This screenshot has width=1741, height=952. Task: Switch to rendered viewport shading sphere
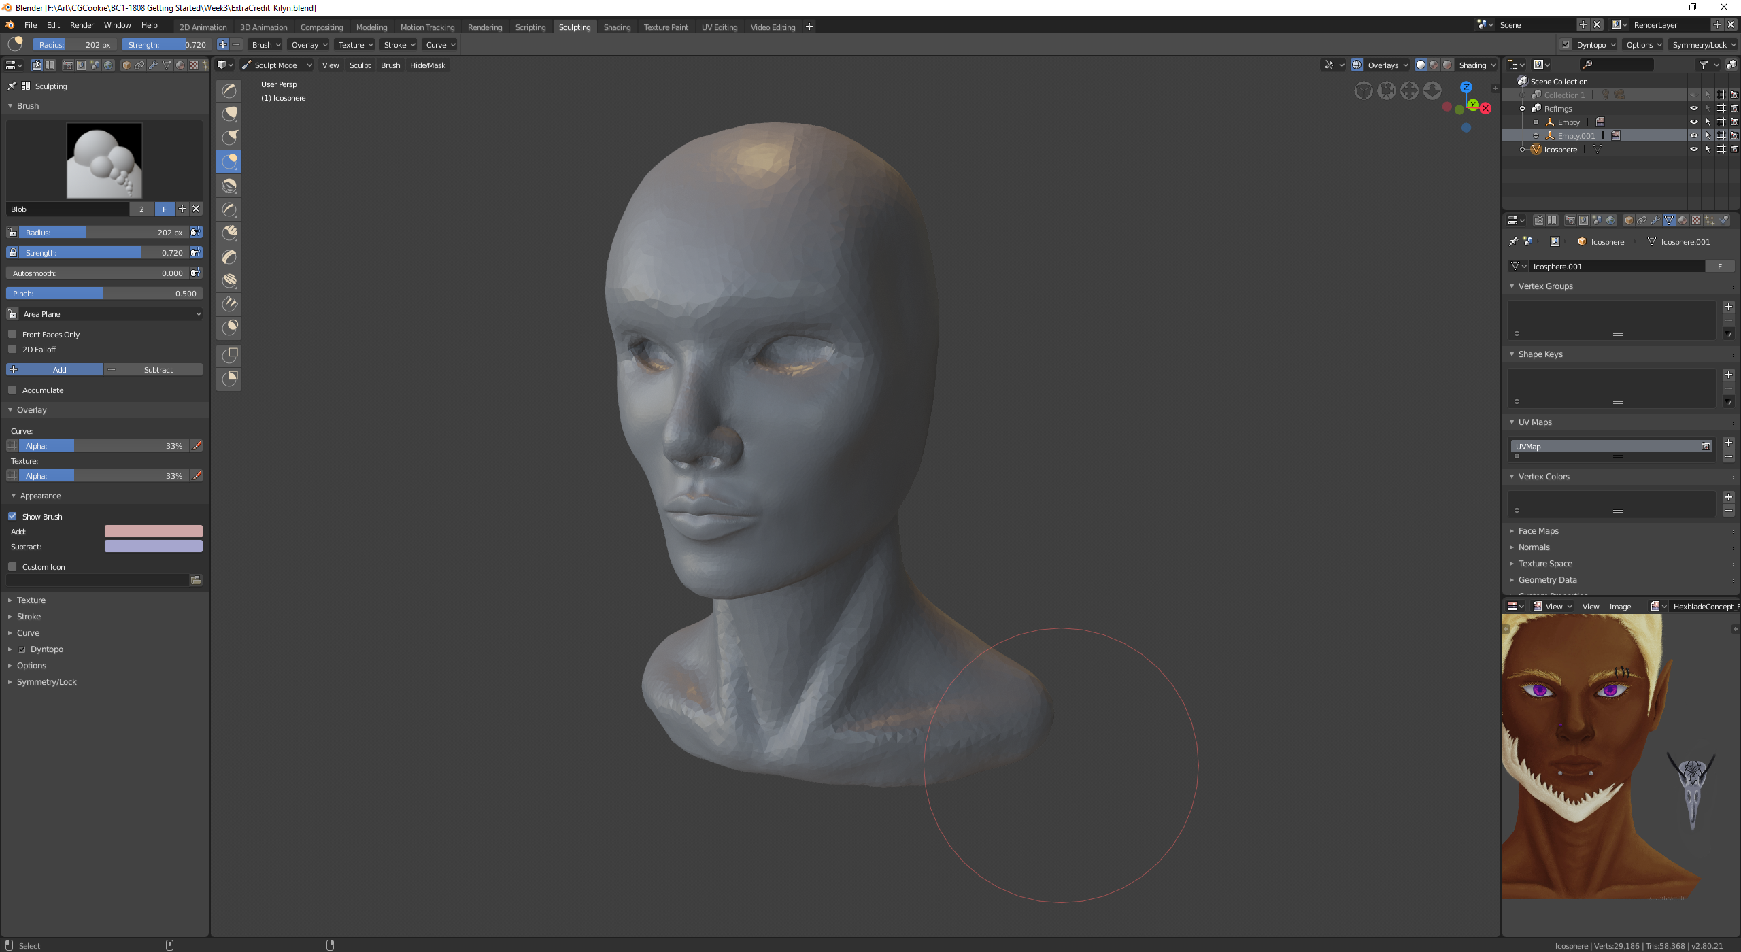click(x=1447, y=65)
